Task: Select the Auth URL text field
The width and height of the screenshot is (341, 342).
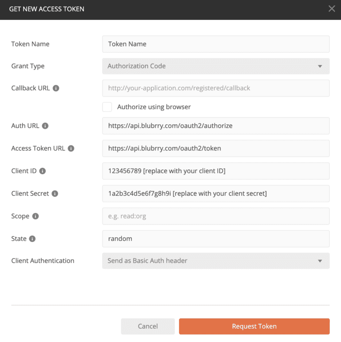Action: point(216,126)
